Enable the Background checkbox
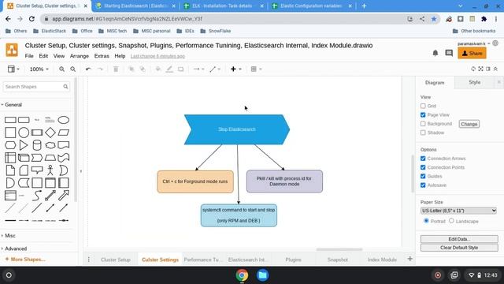Screen dimensions: 504x284 tap(423, 124)
